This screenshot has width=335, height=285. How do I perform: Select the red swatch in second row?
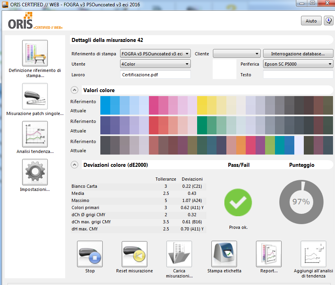154,125
